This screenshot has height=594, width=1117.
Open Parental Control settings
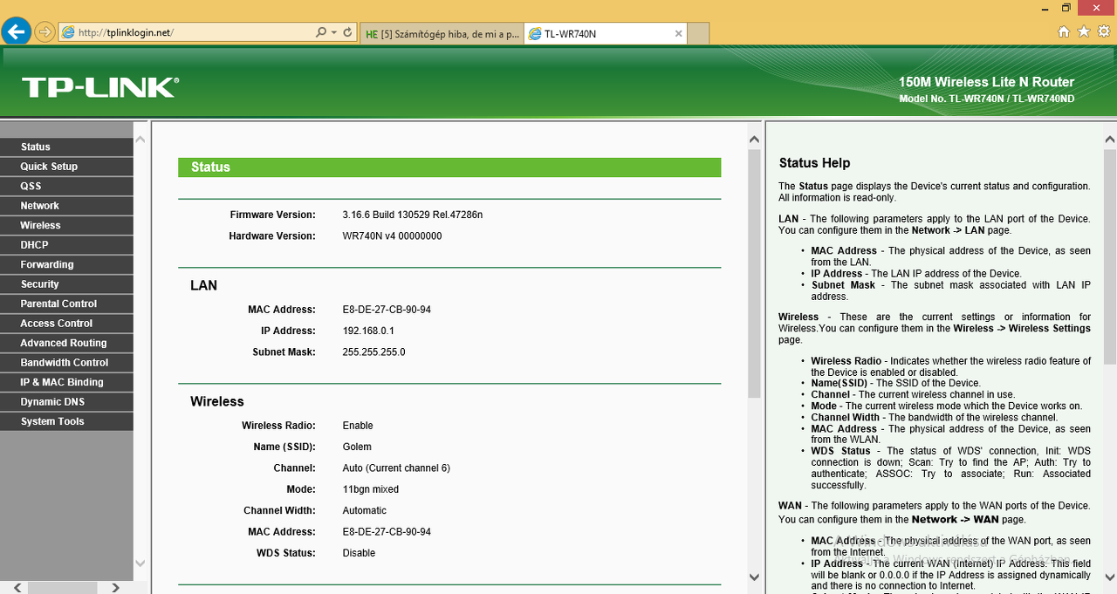(x=66, y=304)
